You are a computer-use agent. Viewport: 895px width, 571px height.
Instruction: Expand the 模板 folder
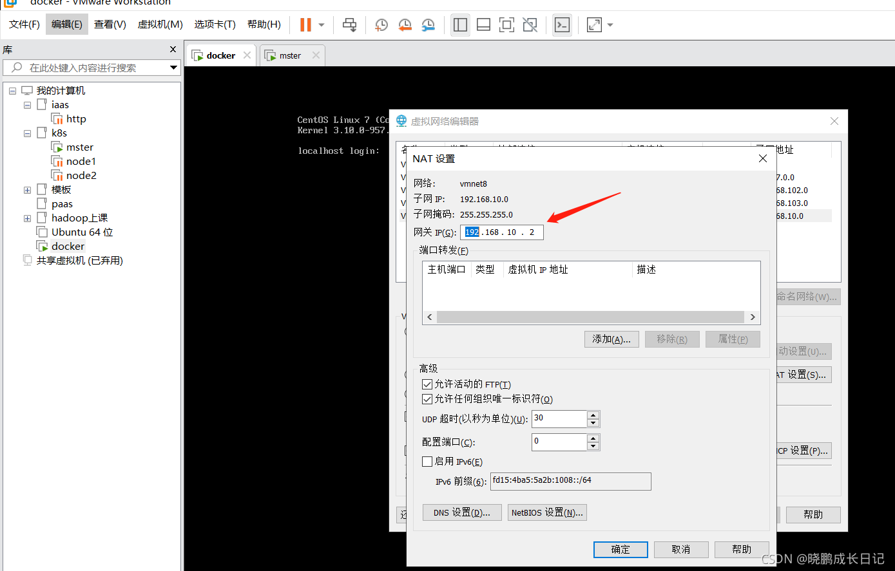coord(27,190)
